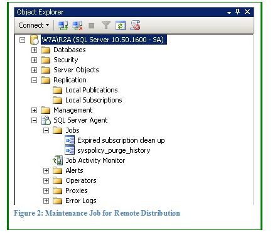Image resolution: width=280 pixels, height=237 pixels.
Task: Click the Jobs folder icon
Action: click(x=58, y=130)
